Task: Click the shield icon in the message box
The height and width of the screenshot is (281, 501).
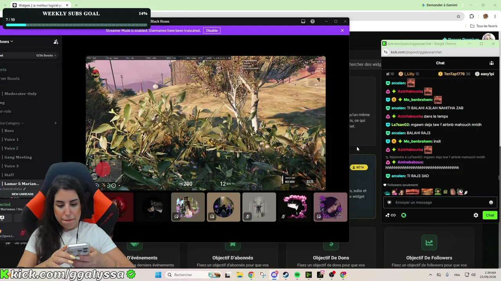Action: point(389,202)
